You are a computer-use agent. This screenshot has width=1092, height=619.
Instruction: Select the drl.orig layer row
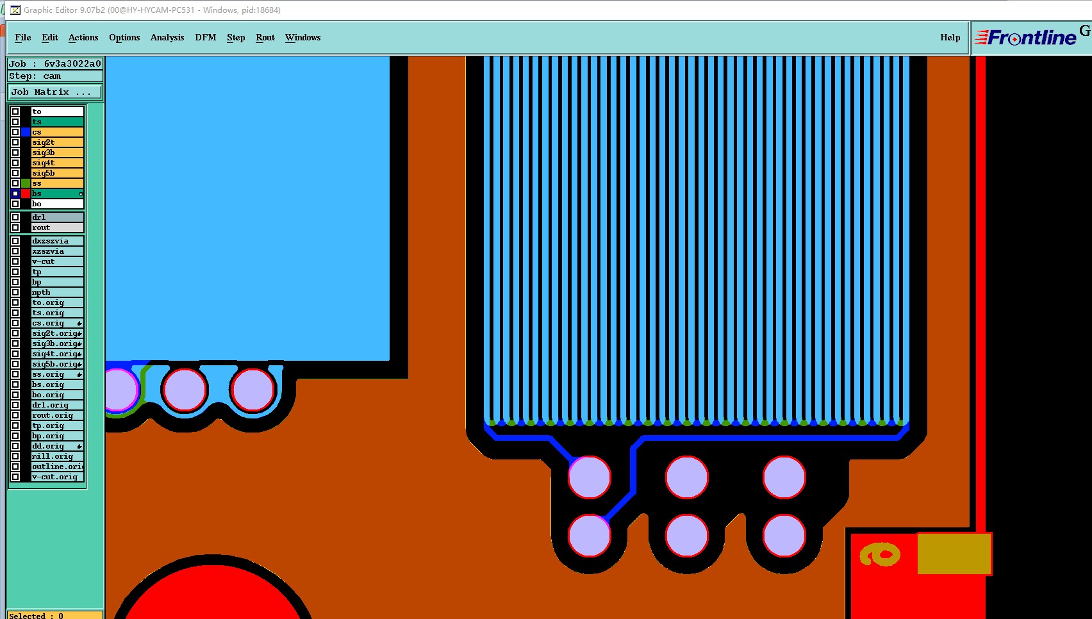[x=58, y=405]
